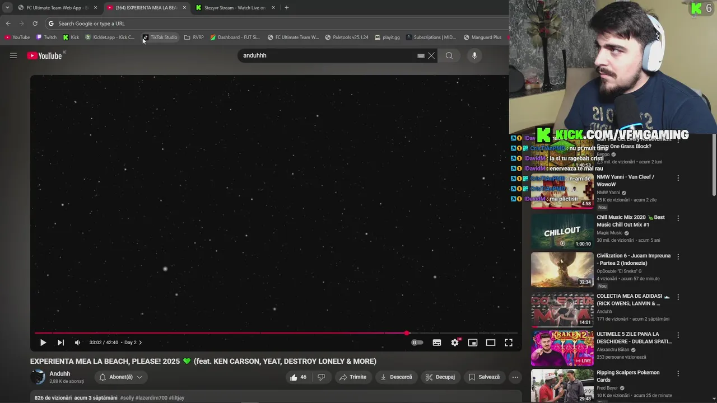Open a new browser tab
Screen dimensions: 717x403
pos(287,8)
